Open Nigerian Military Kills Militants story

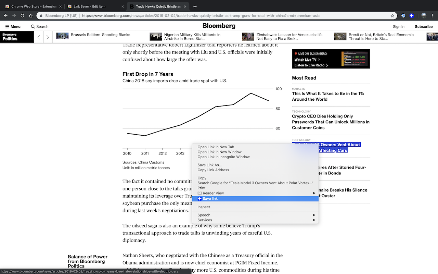tap(192, 37)
